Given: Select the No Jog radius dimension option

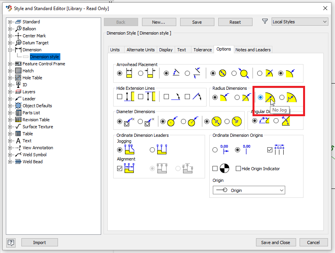Looking at the screenshot, I should coord(260,97).
